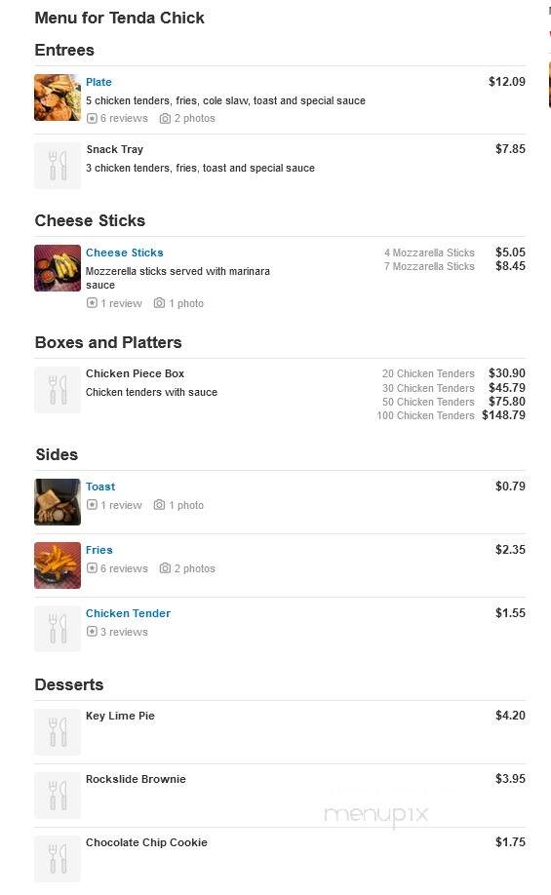Screen dimensions: 551x895
Task: Click the camera icon beside Toast's 1 photo
Action: pyautogui.click(x=159, y=505)
